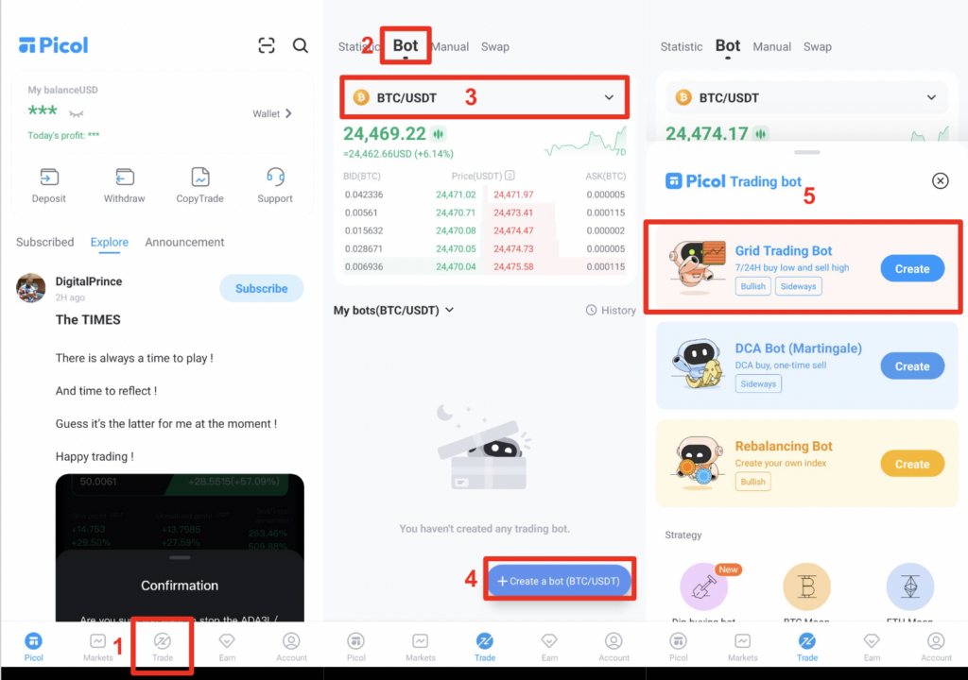
Task: Open Wallet via the chevron link
Action: [272, 113]
